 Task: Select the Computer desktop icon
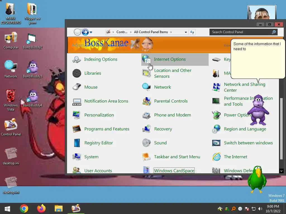click(x=11, y=41)
